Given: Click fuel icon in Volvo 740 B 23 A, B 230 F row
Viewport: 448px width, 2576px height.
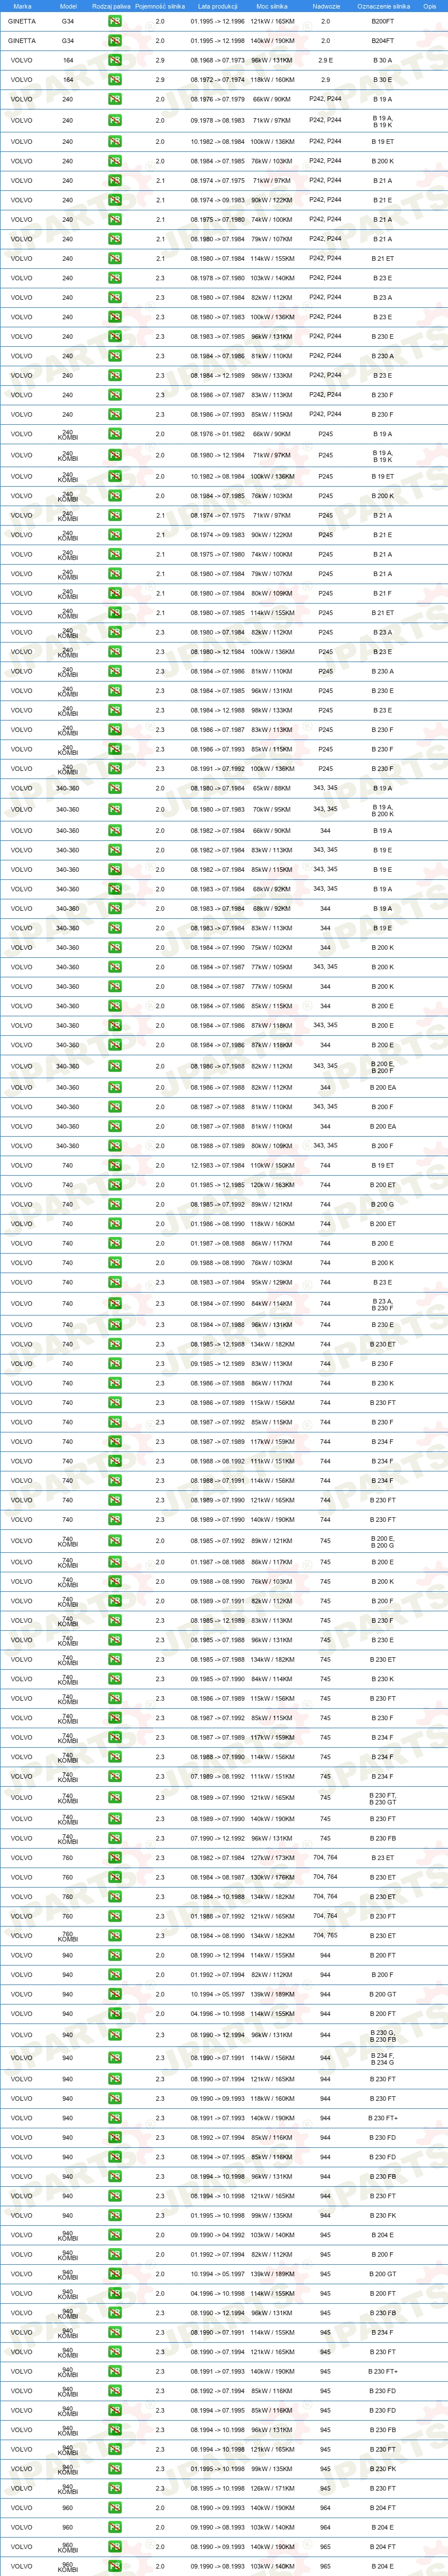Looking at the screenshot, I should pyautogui.click(x=115, y=1304).
